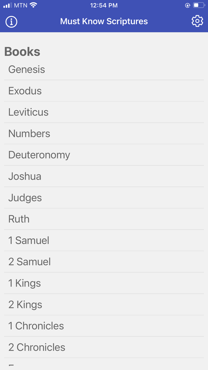The width and height of the screenshot is (208, 370).
Task: Open the book of Genesis
Action: click(27, 69)
